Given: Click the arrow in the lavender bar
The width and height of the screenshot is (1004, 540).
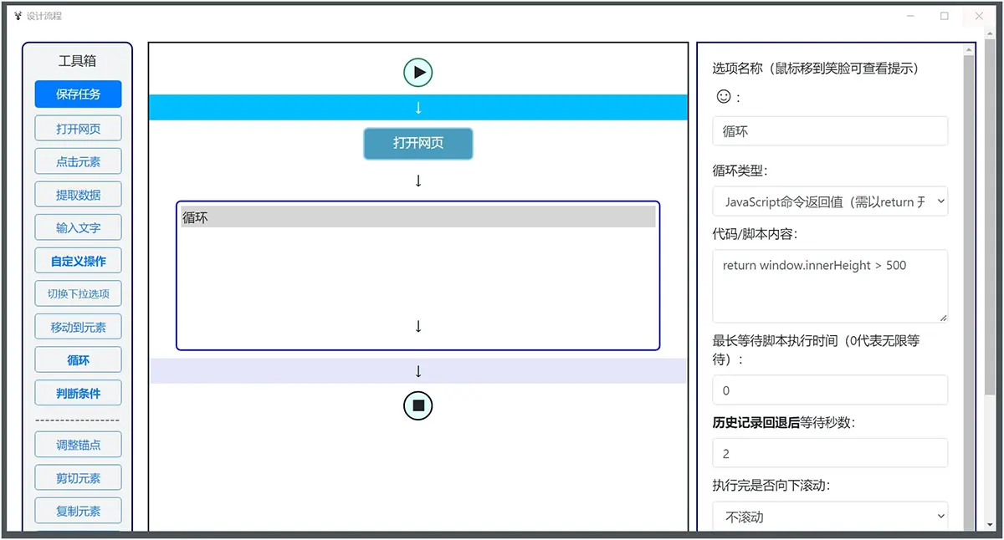Looking at the screenshot, I should click(x=417, y=371).
